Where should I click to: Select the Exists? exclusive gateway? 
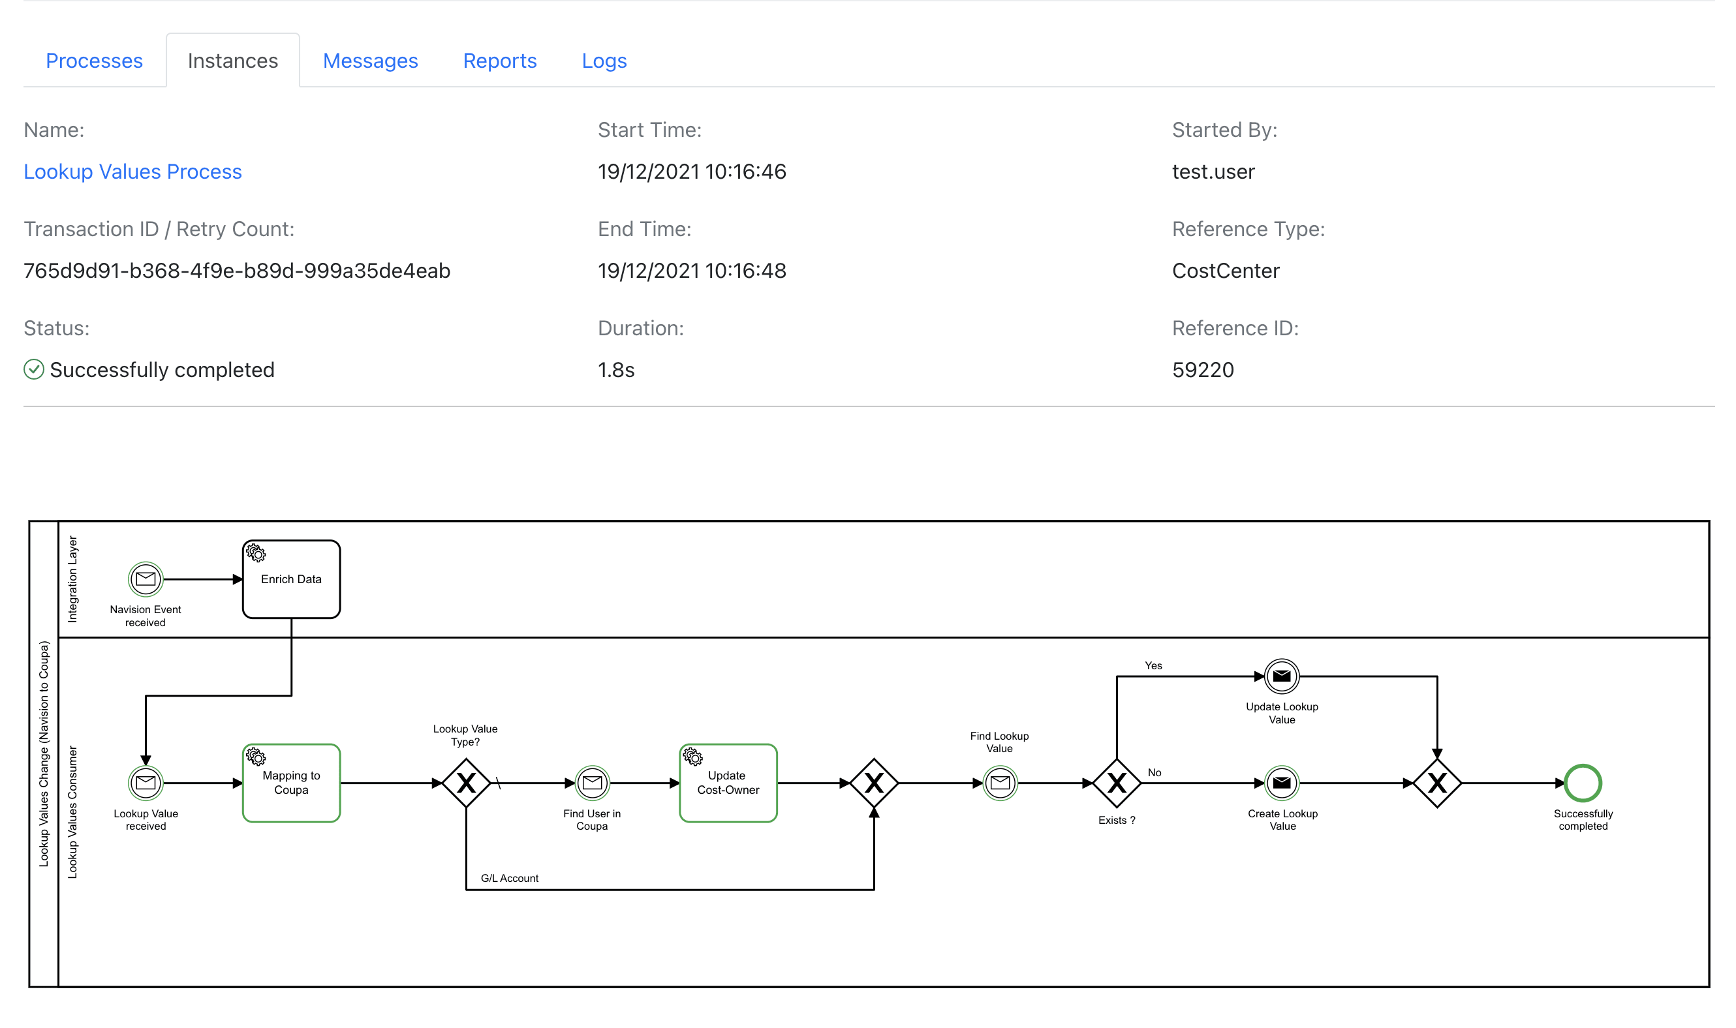coord(1116,783)
